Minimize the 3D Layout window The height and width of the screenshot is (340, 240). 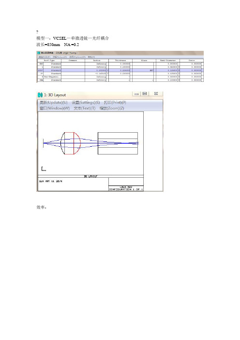tap(136, 93)
